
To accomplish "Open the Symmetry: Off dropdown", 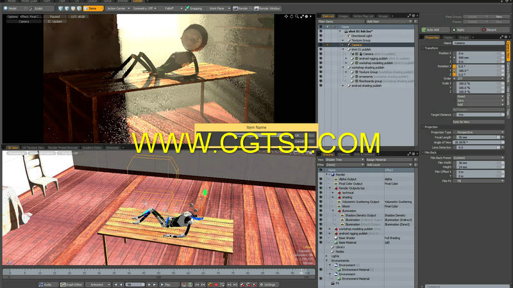I will (144, 8).
